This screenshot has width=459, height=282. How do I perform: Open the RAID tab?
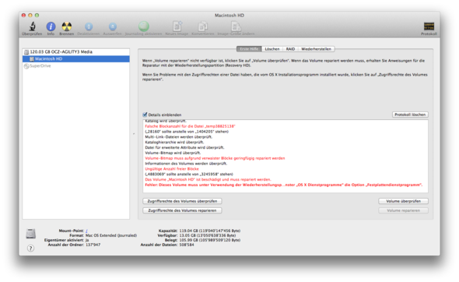[290, 49]
